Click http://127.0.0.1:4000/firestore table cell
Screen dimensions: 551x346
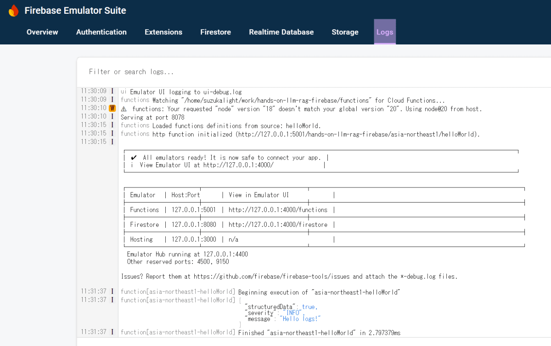pyautogui.click(x=278, y=225)
